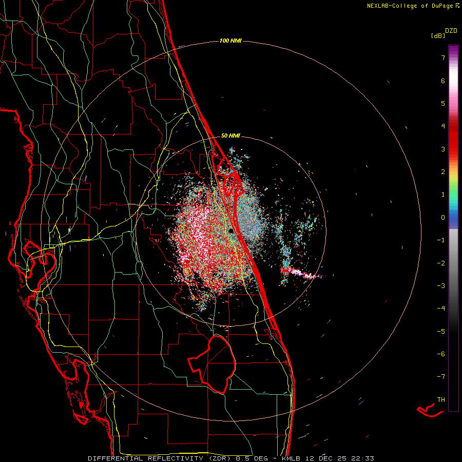Click the black radar site dot at center
Image resolution: width=462 pixels, height=462 pixels.
tap(230, 232)
